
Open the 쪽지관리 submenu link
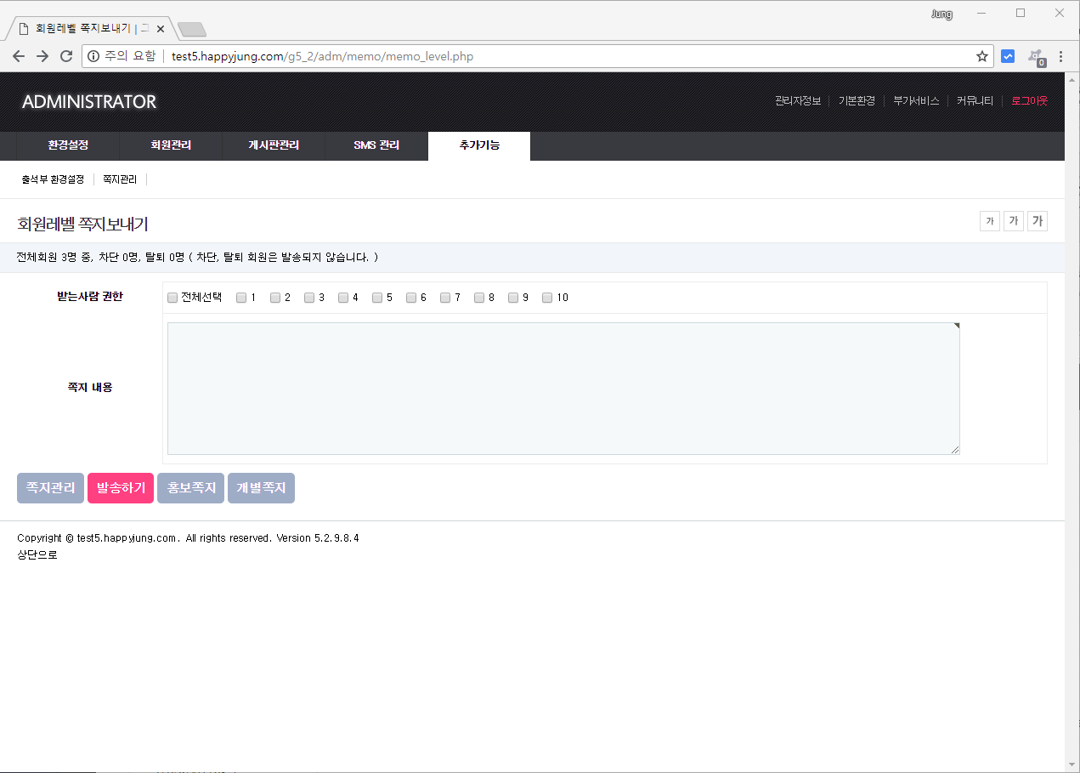[120, 179]
